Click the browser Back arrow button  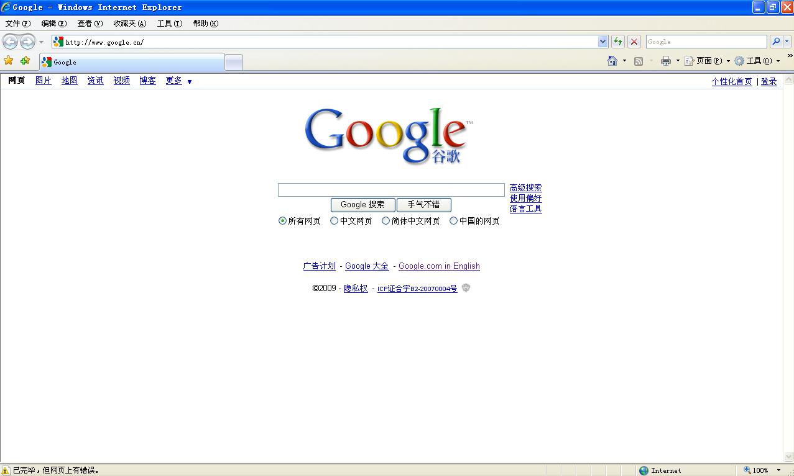10,42
